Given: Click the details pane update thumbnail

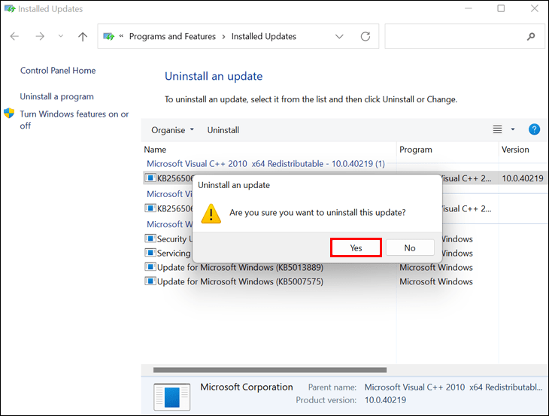Looking at the screenshot, I should (x=172, y=396).
